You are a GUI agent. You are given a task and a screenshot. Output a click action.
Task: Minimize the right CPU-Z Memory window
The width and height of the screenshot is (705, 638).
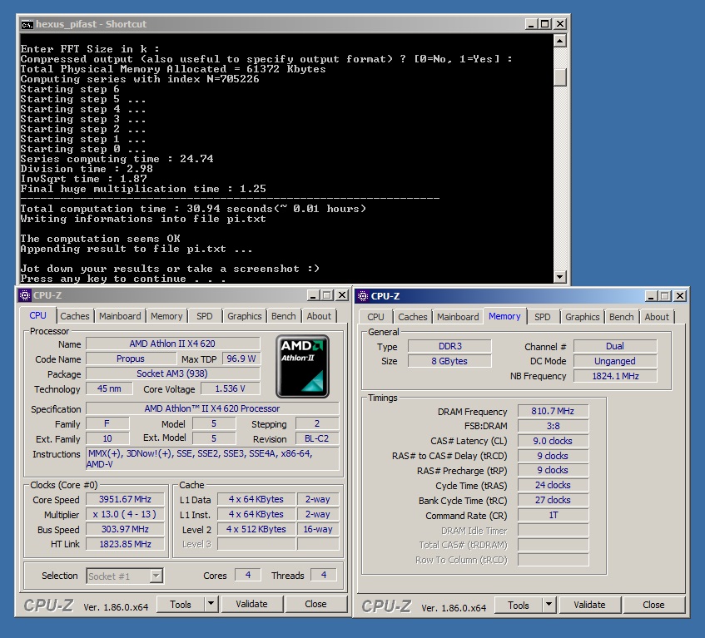[651, 296]
